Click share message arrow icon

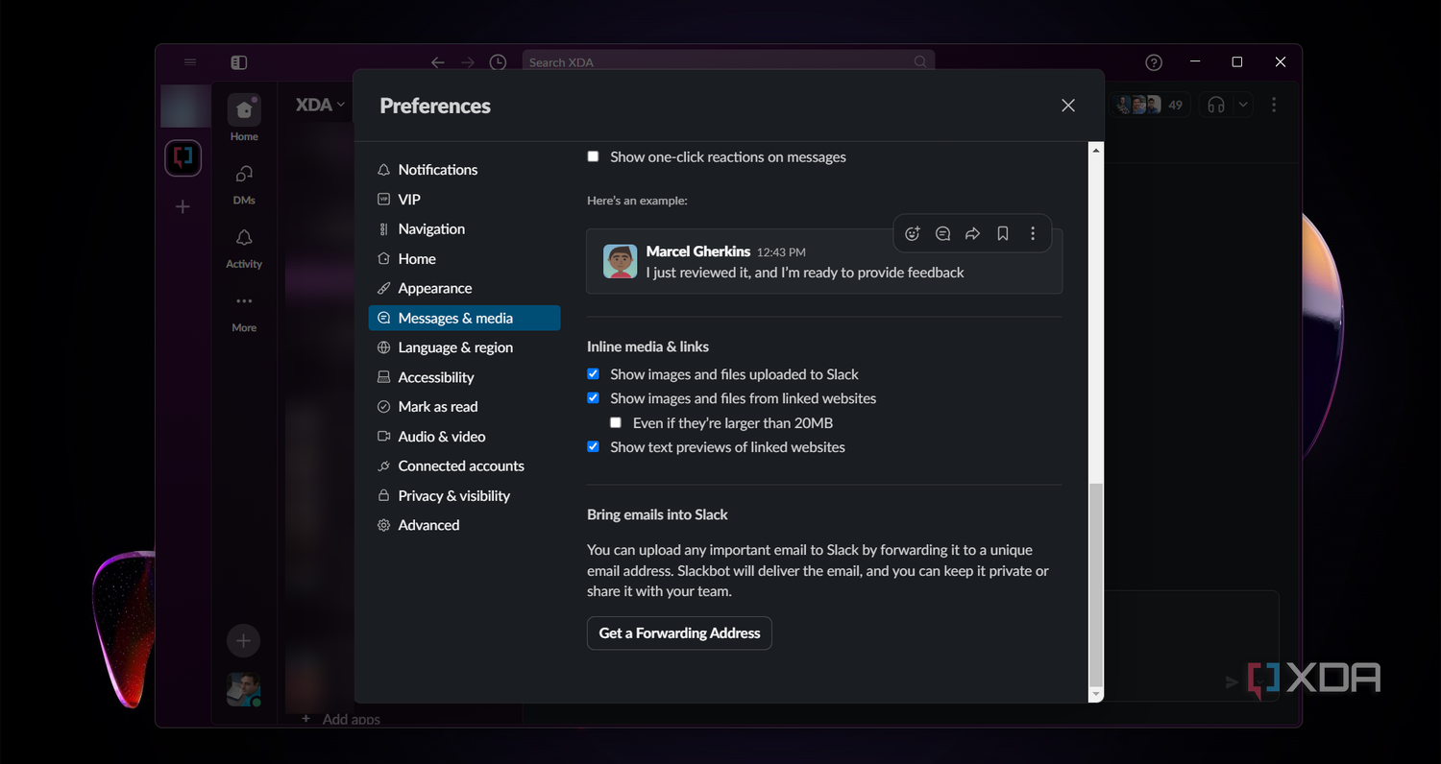972,233
